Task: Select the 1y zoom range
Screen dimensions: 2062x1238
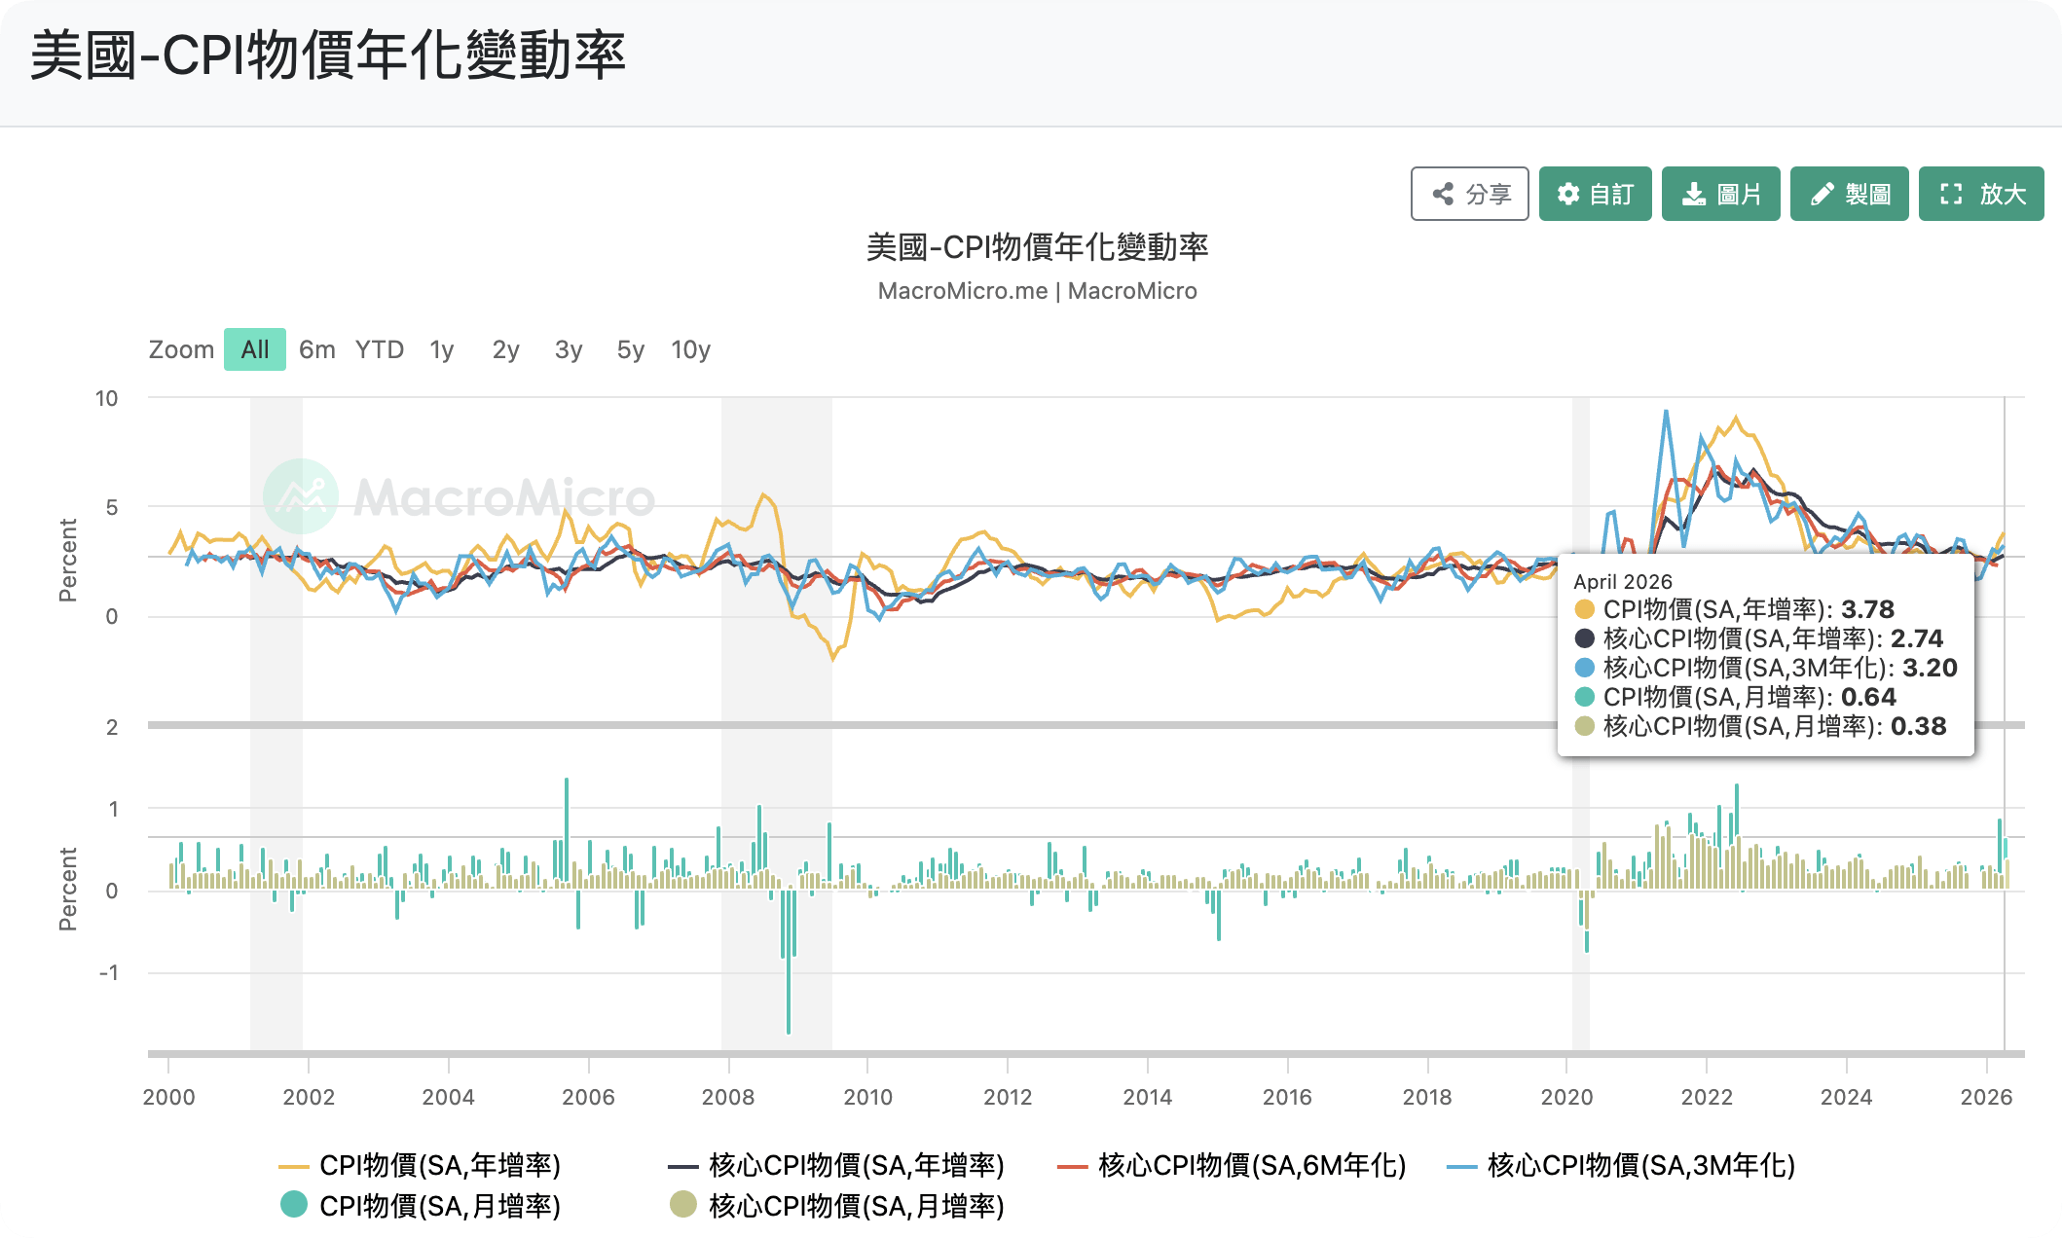Action: pos(442,349)
